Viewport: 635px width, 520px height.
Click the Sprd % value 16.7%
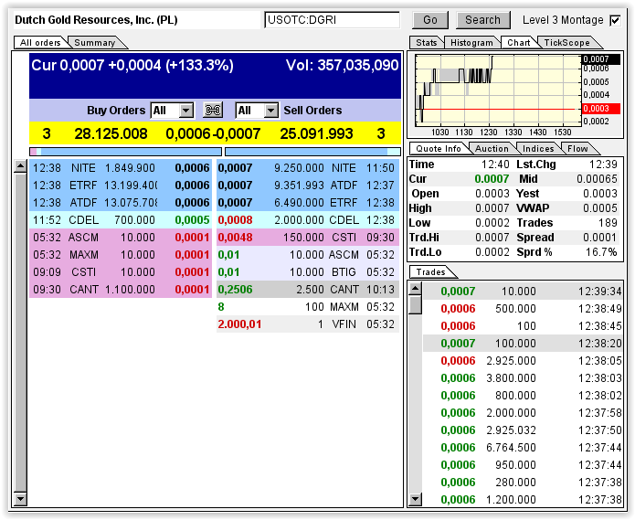click(x=601, y=252)
